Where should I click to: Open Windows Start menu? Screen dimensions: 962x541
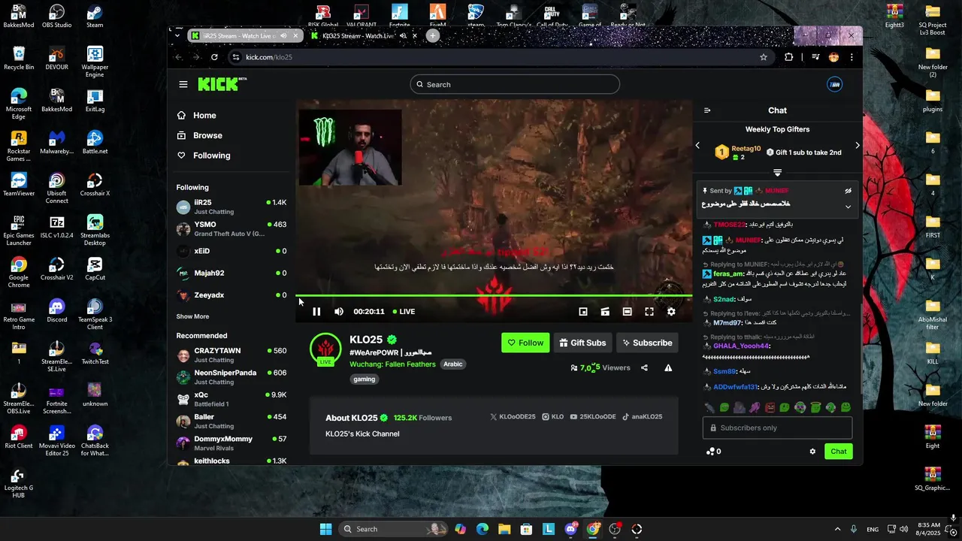pos(325,529)
